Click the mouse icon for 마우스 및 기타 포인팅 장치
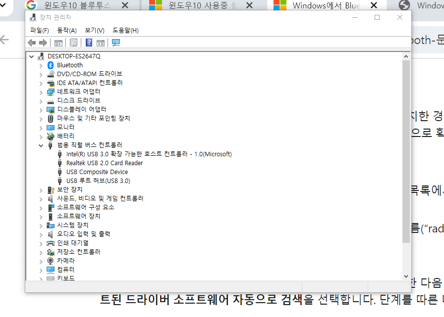The width and height of the screenshot is (444, 317). click(51, 118)
